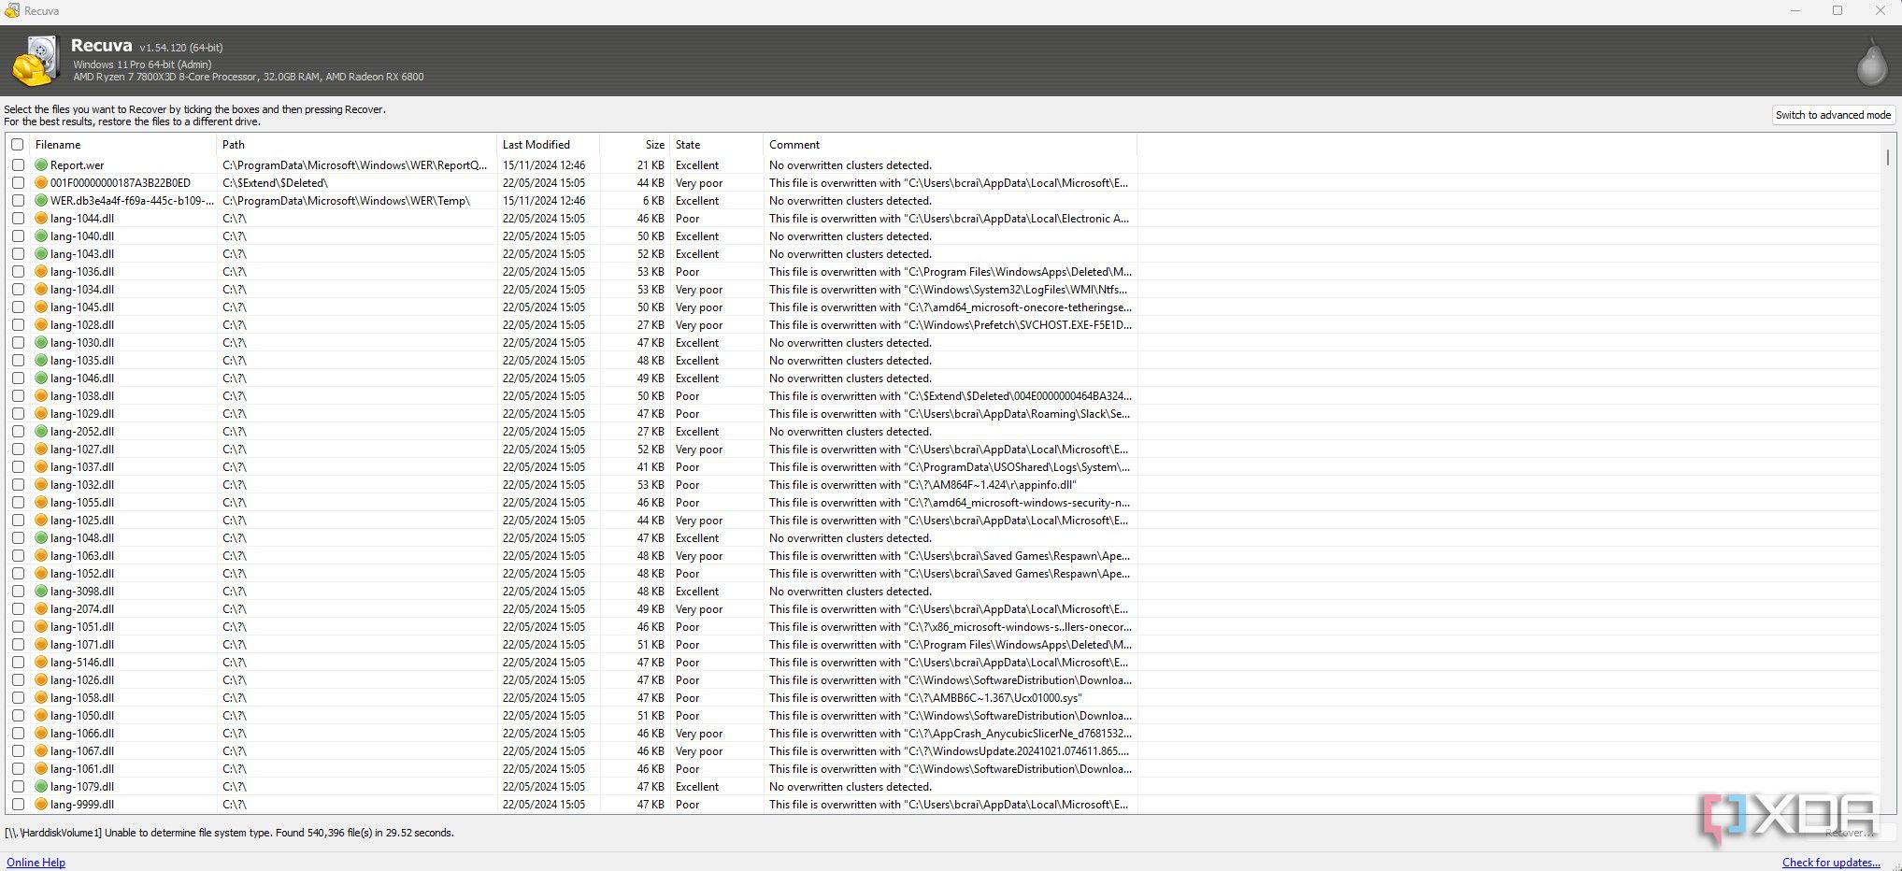Sort by the Path column header
This screenshot has width=1902, height=871.
click(x=356, y=145)
